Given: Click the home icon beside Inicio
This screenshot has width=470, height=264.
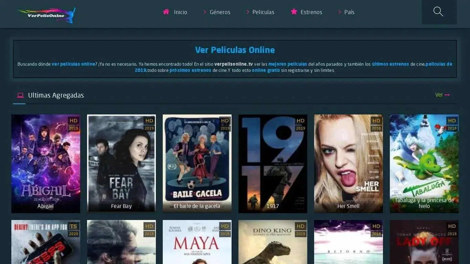Looking at the screenshot, I should [166, 12].
